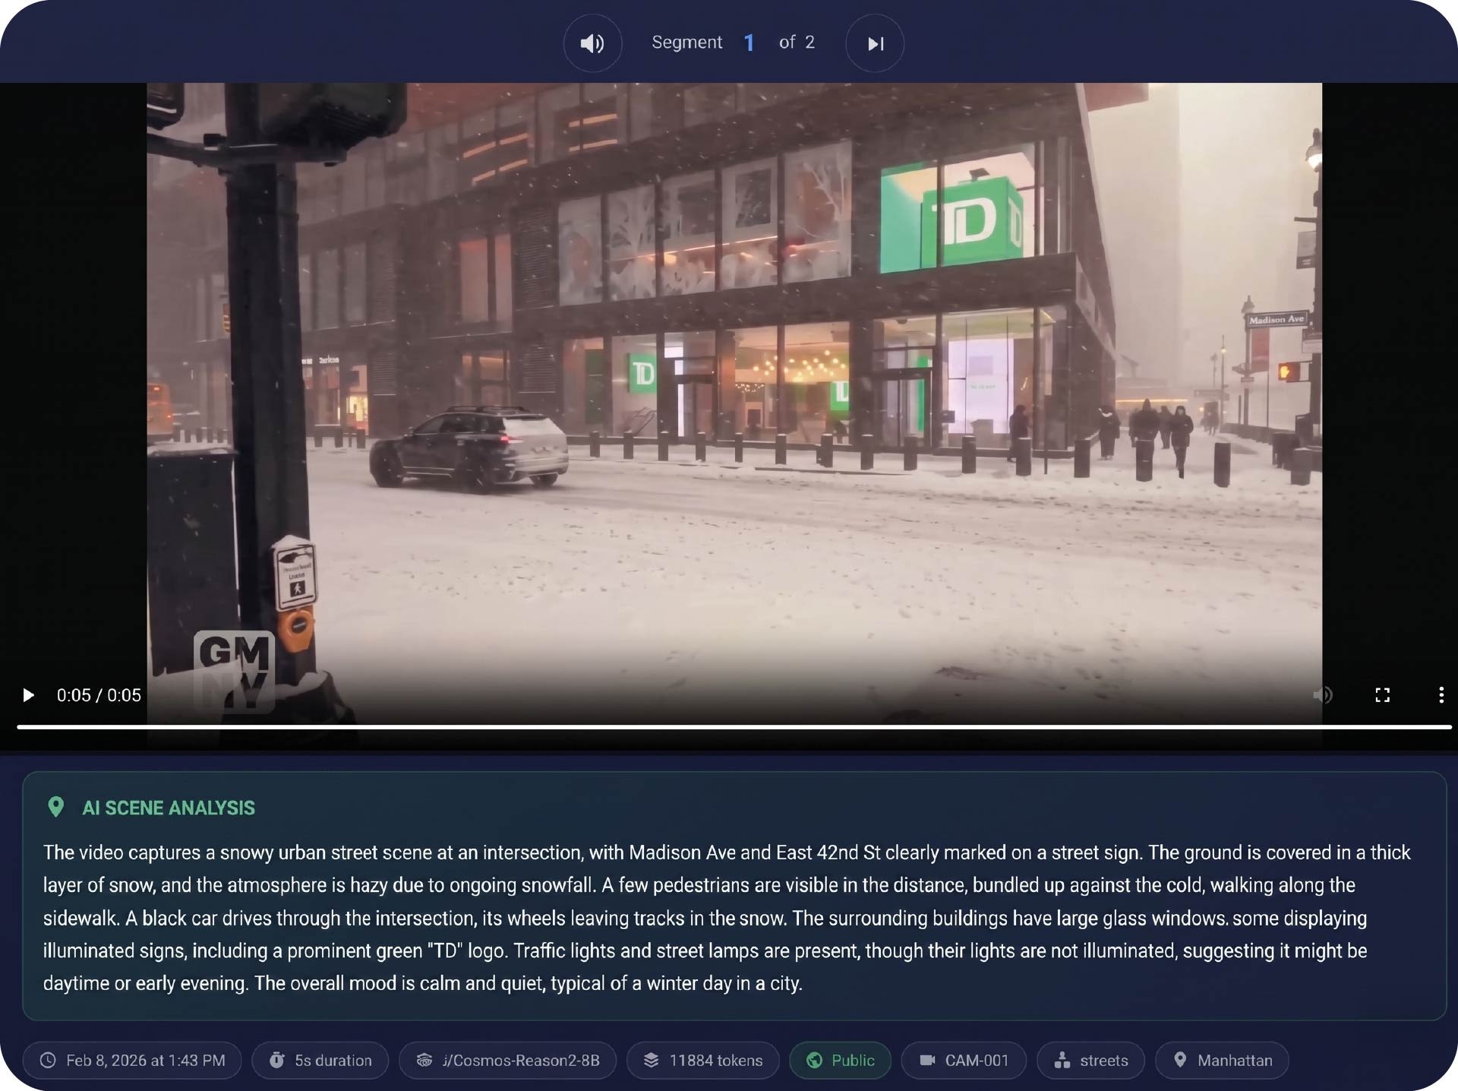The image size is (1458, 1091).
Task: Click the hierarchy icon in streets chip
Action: click(x=1062, y=1060)
